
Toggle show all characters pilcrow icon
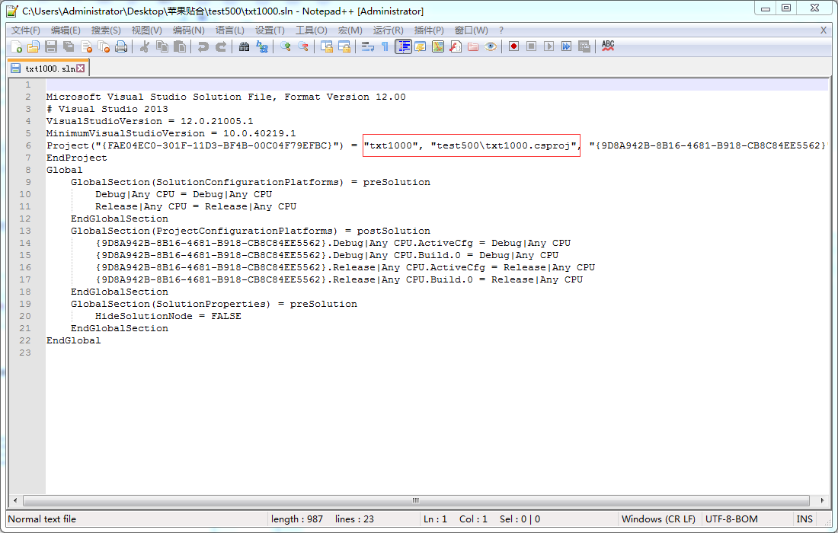385,46
